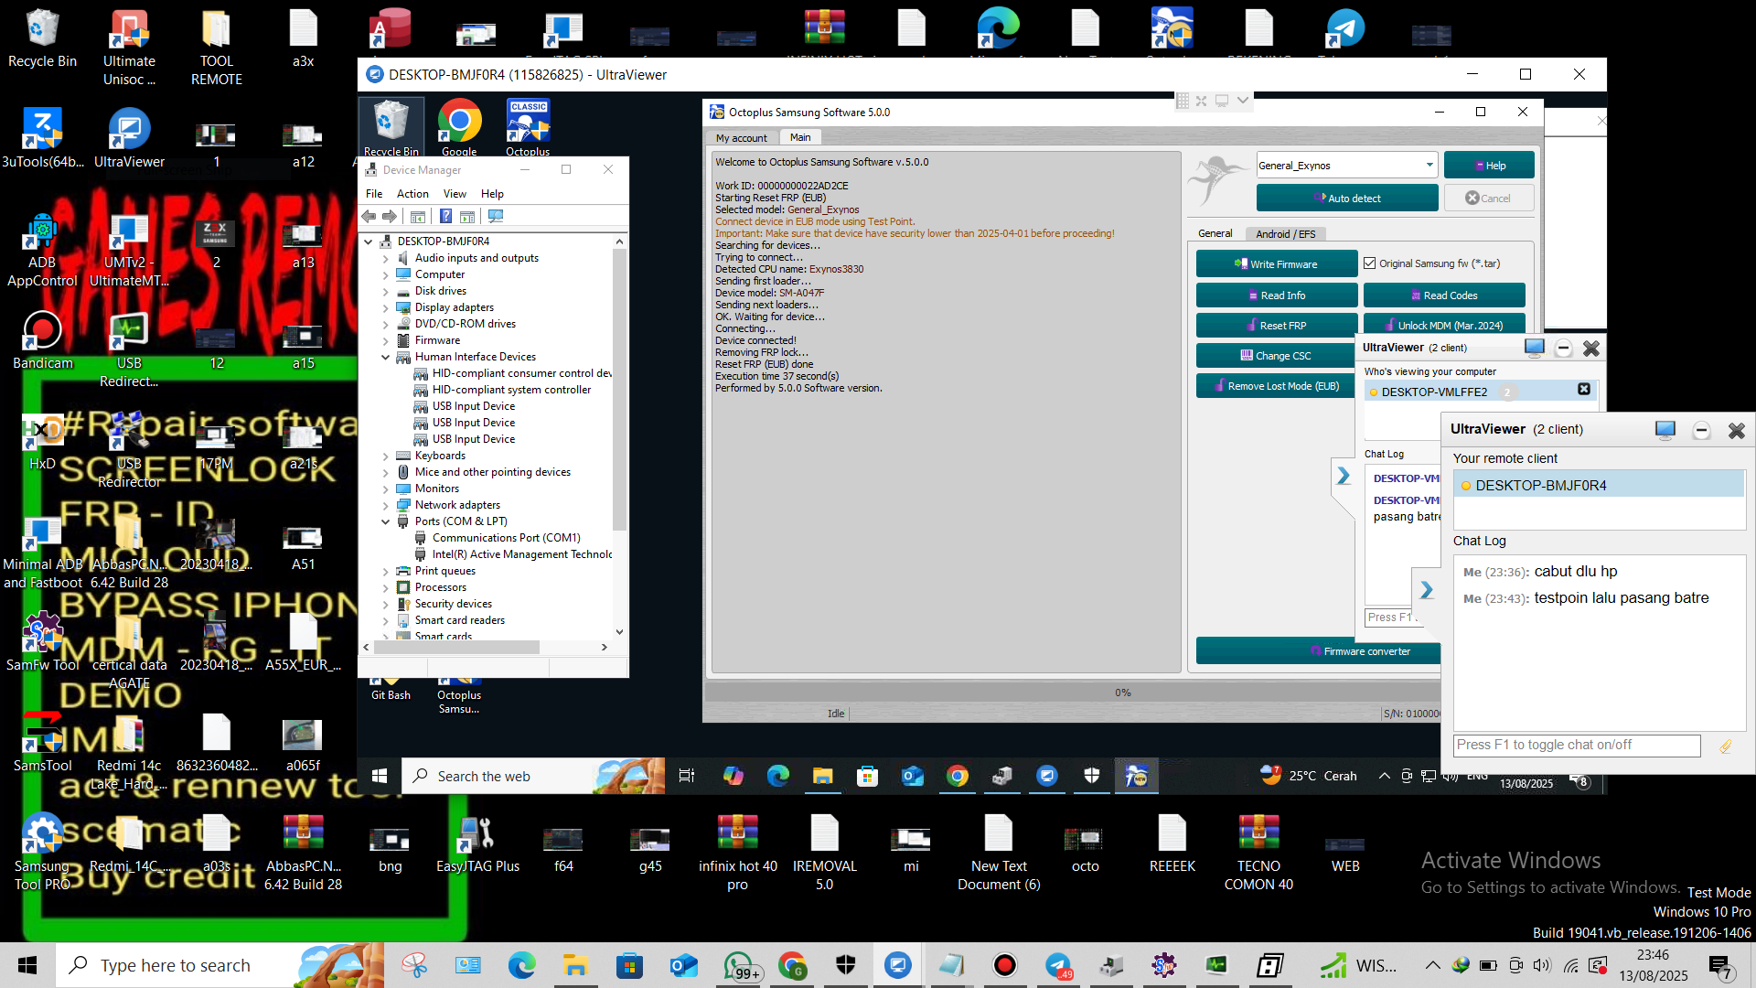The image size is (1756, 988).
Task: Click the WhatsApp icon in the host taskbar
Action: tap(739, 965)
